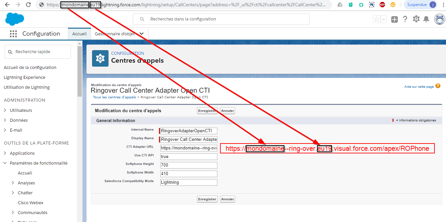Screen dimensions: 446x222
Task: Click the bottom Annuler button
Action: 228,199
